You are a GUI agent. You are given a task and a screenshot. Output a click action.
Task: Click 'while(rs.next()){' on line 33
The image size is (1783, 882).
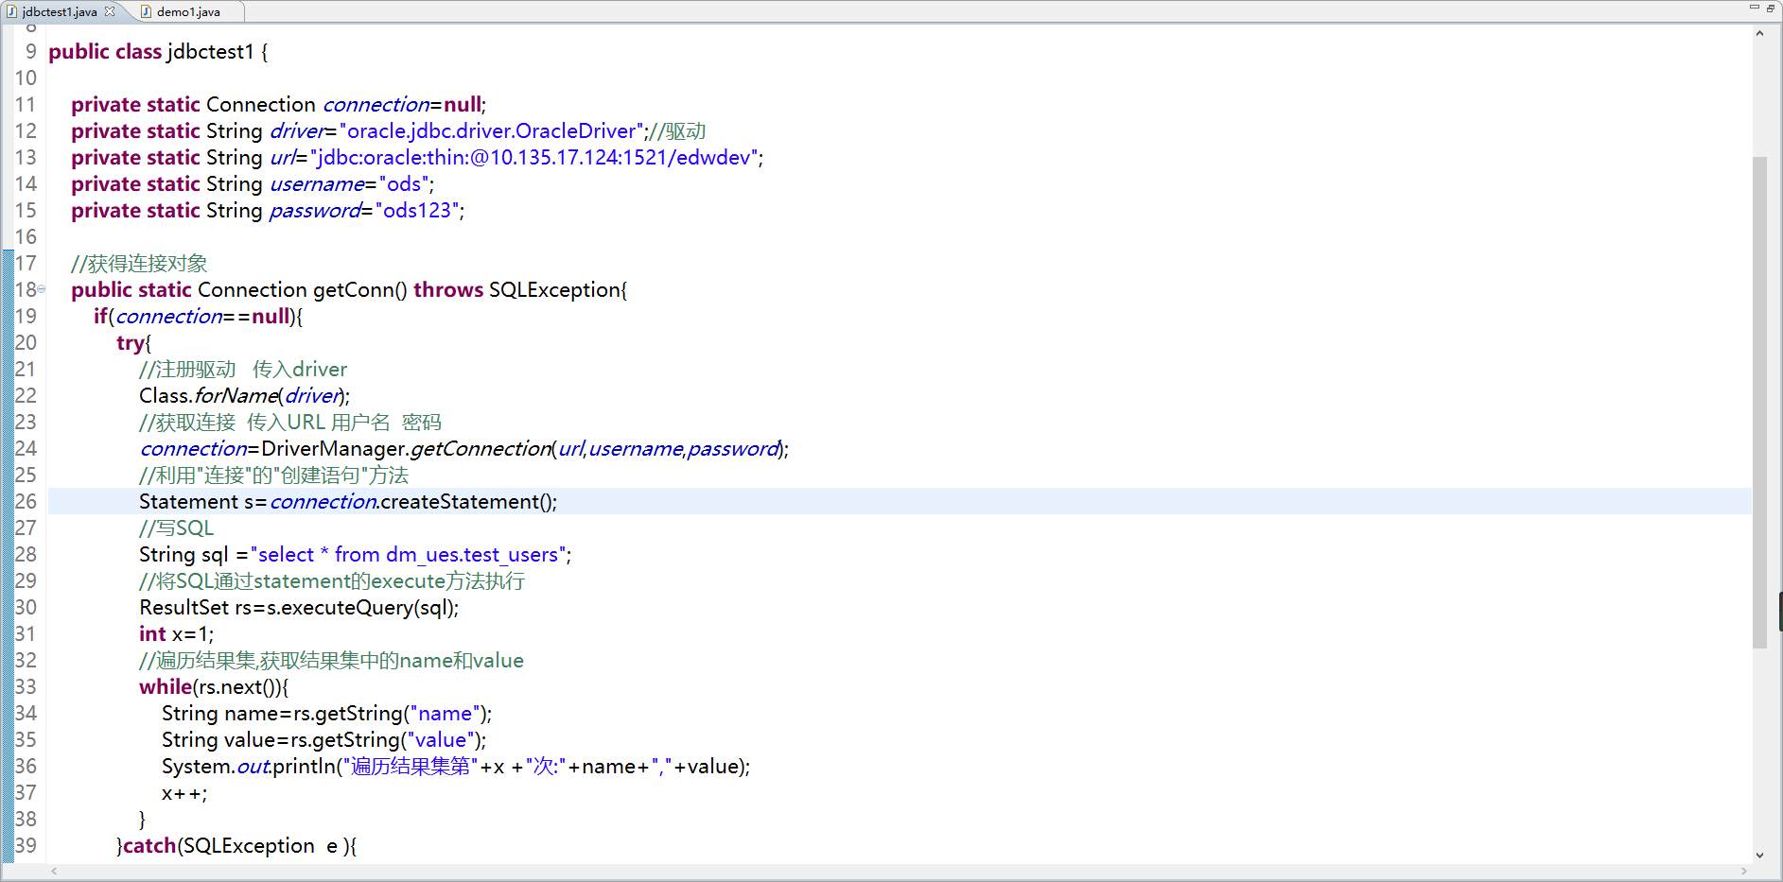click(214, 687)
